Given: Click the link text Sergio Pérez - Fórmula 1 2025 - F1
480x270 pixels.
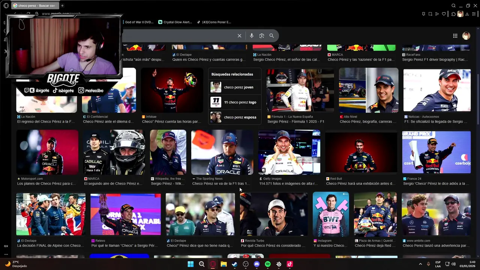Looking at the screenshot, I should coord(296,121).
